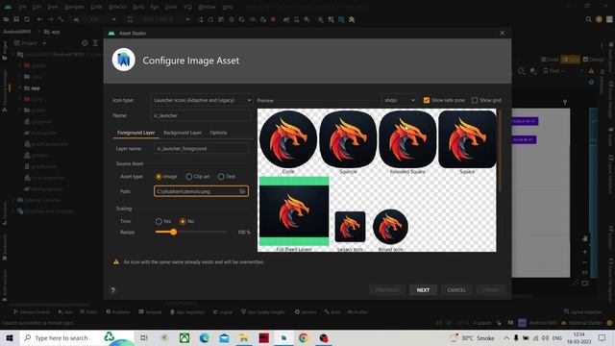The width and height of the screenshot is (615, 346).
Task: Set Trim to Yes
Action: 159,222
